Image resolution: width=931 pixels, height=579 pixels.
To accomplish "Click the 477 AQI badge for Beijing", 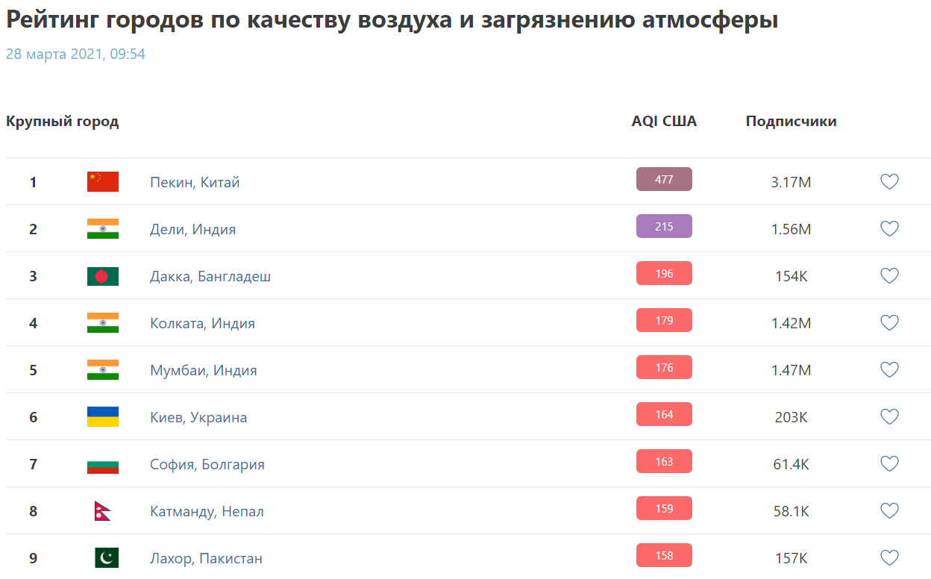I will 664,179.
